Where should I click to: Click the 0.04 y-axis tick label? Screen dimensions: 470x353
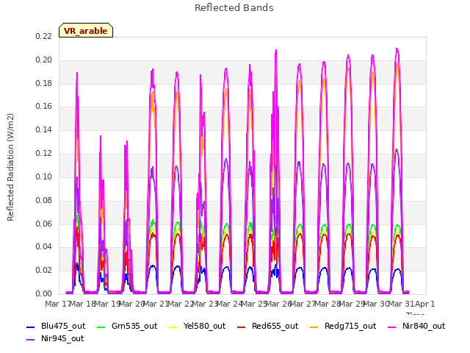[43, 247]
